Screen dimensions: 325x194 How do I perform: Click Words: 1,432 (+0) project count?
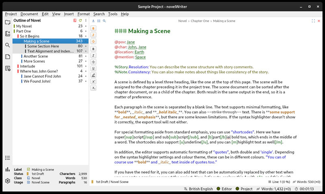coord(273,189)
